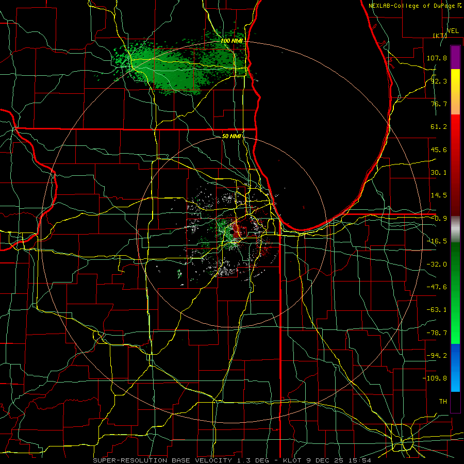
Task: Pick the purple segment of velocity color bar
Action: [x=455, y=57]
